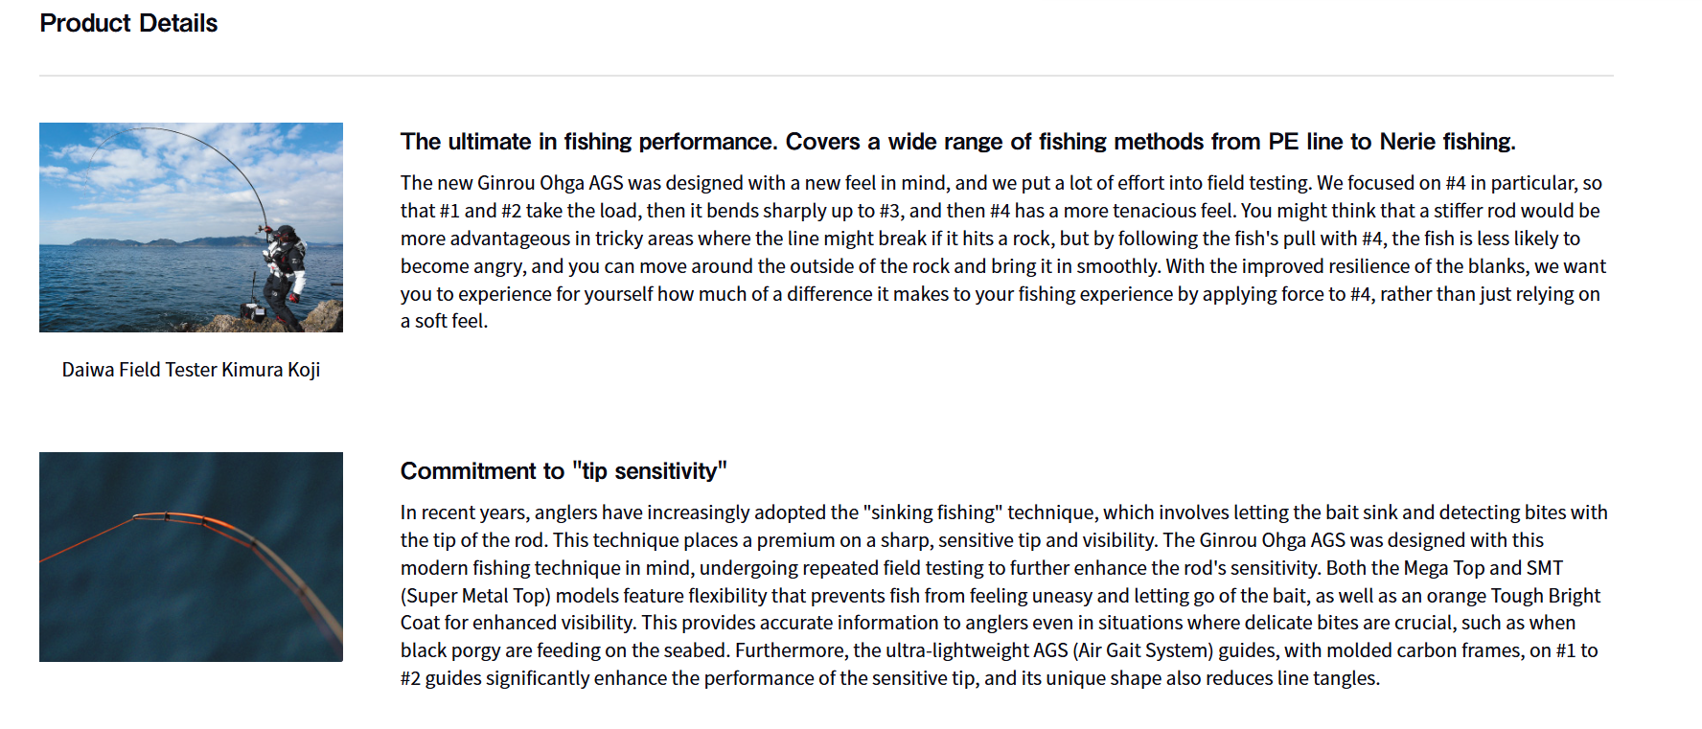Screen dimensions: 1702x729
Task: Click the Commitment to "tip sensitivity" heading
Action: 563,471
